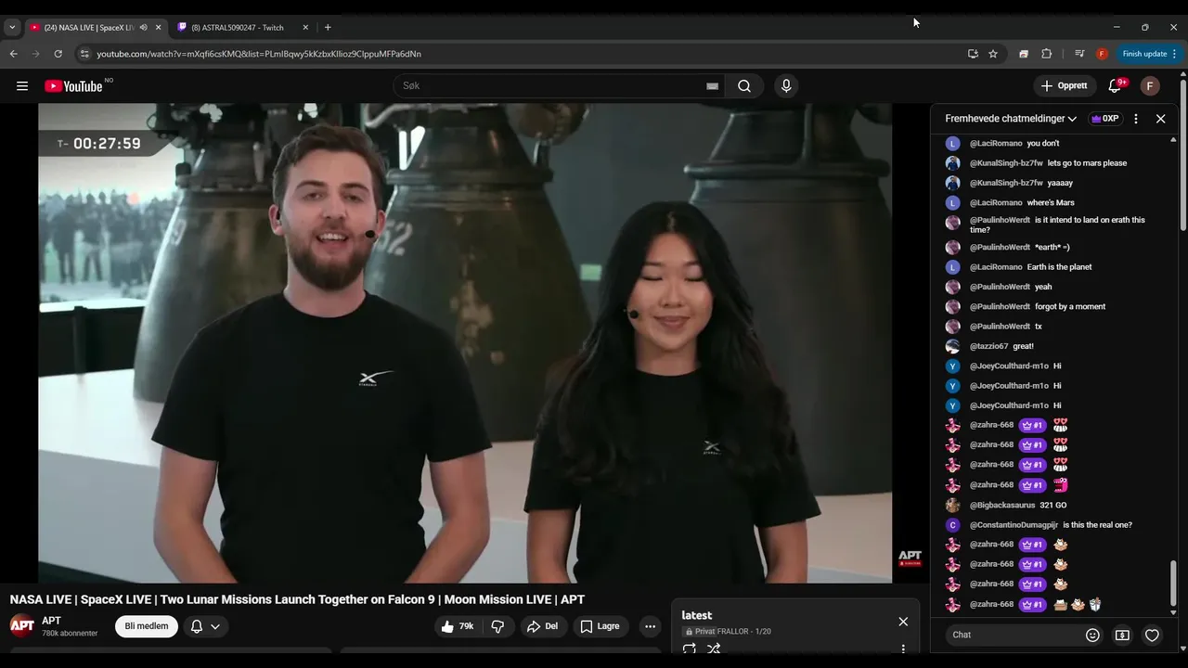Click the search magnifier button
1188x668 pixels.
coord(744,86)
